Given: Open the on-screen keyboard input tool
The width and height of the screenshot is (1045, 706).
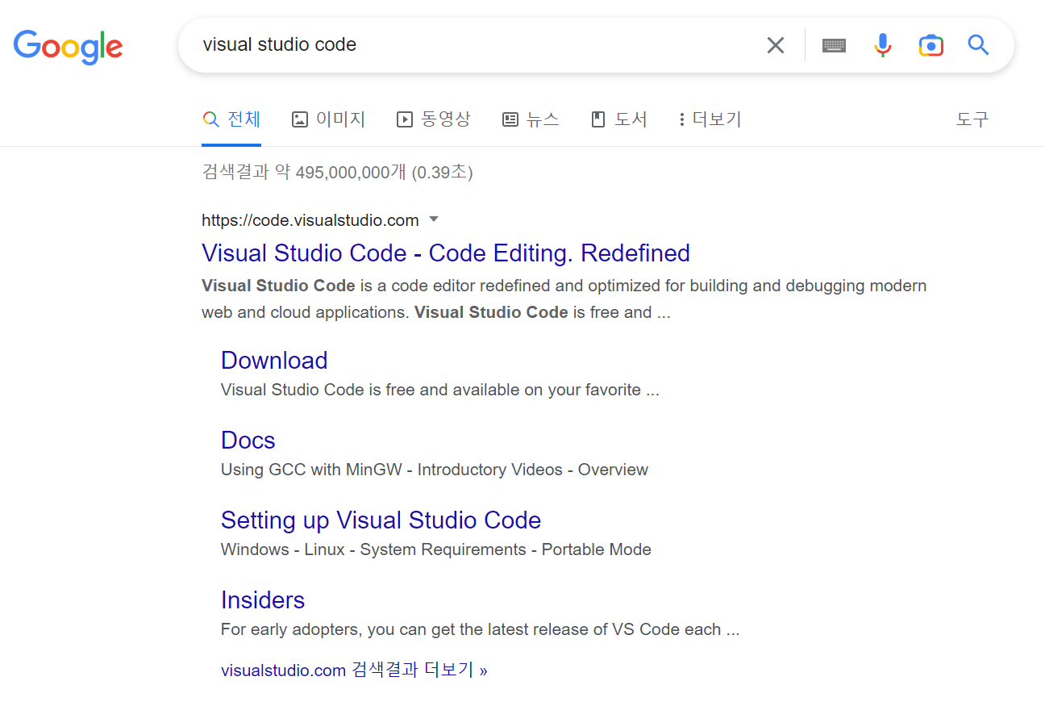Looking at the screenshot, I should [834, 45].
